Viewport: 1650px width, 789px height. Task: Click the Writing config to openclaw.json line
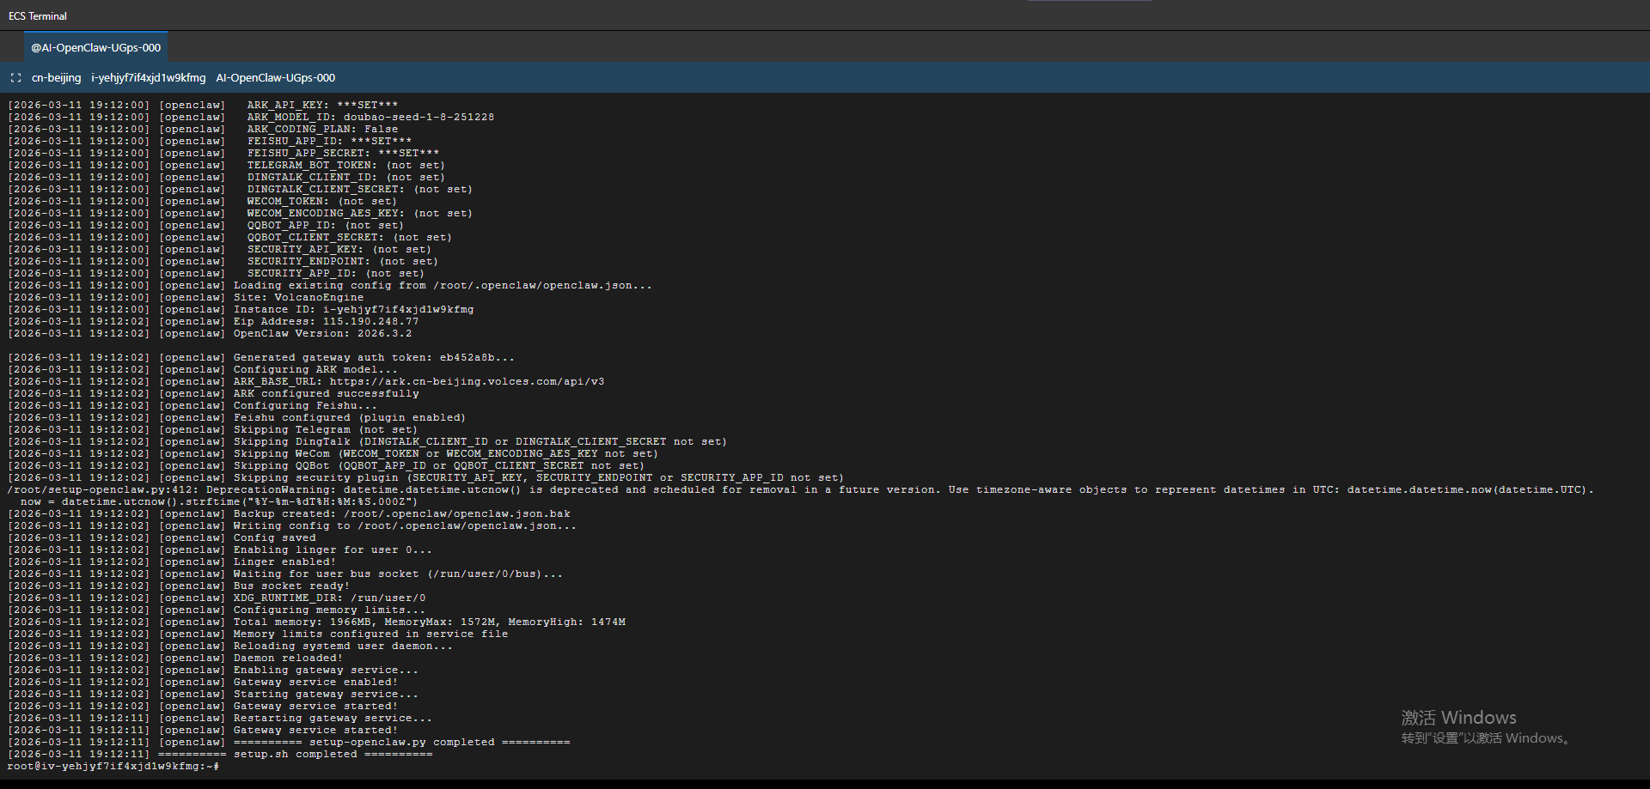tap(292, 526)
